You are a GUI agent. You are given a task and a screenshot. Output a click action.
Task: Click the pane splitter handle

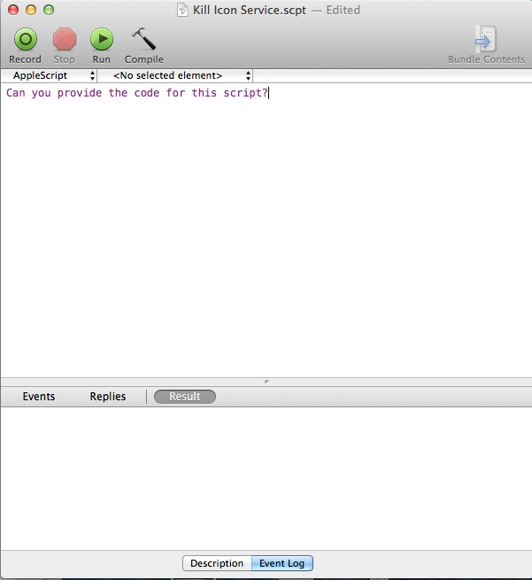click(x=266, y=382)
